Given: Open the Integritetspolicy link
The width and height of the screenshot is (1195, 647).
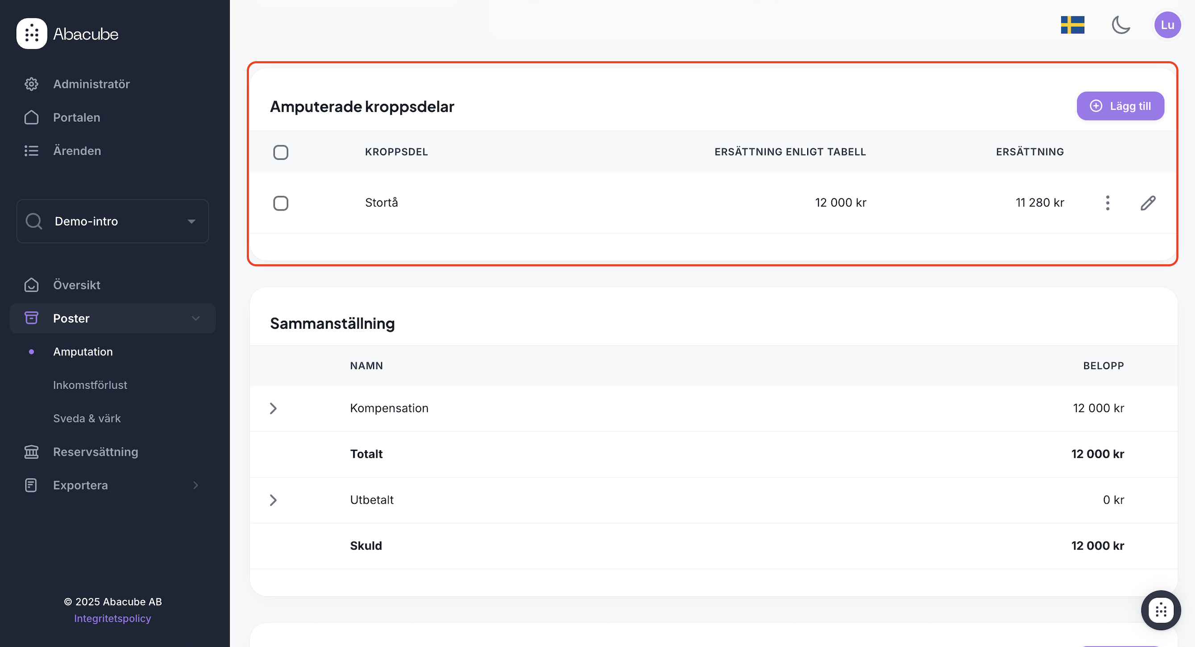Looking at the screenshot, I should (x=113, y=618).
